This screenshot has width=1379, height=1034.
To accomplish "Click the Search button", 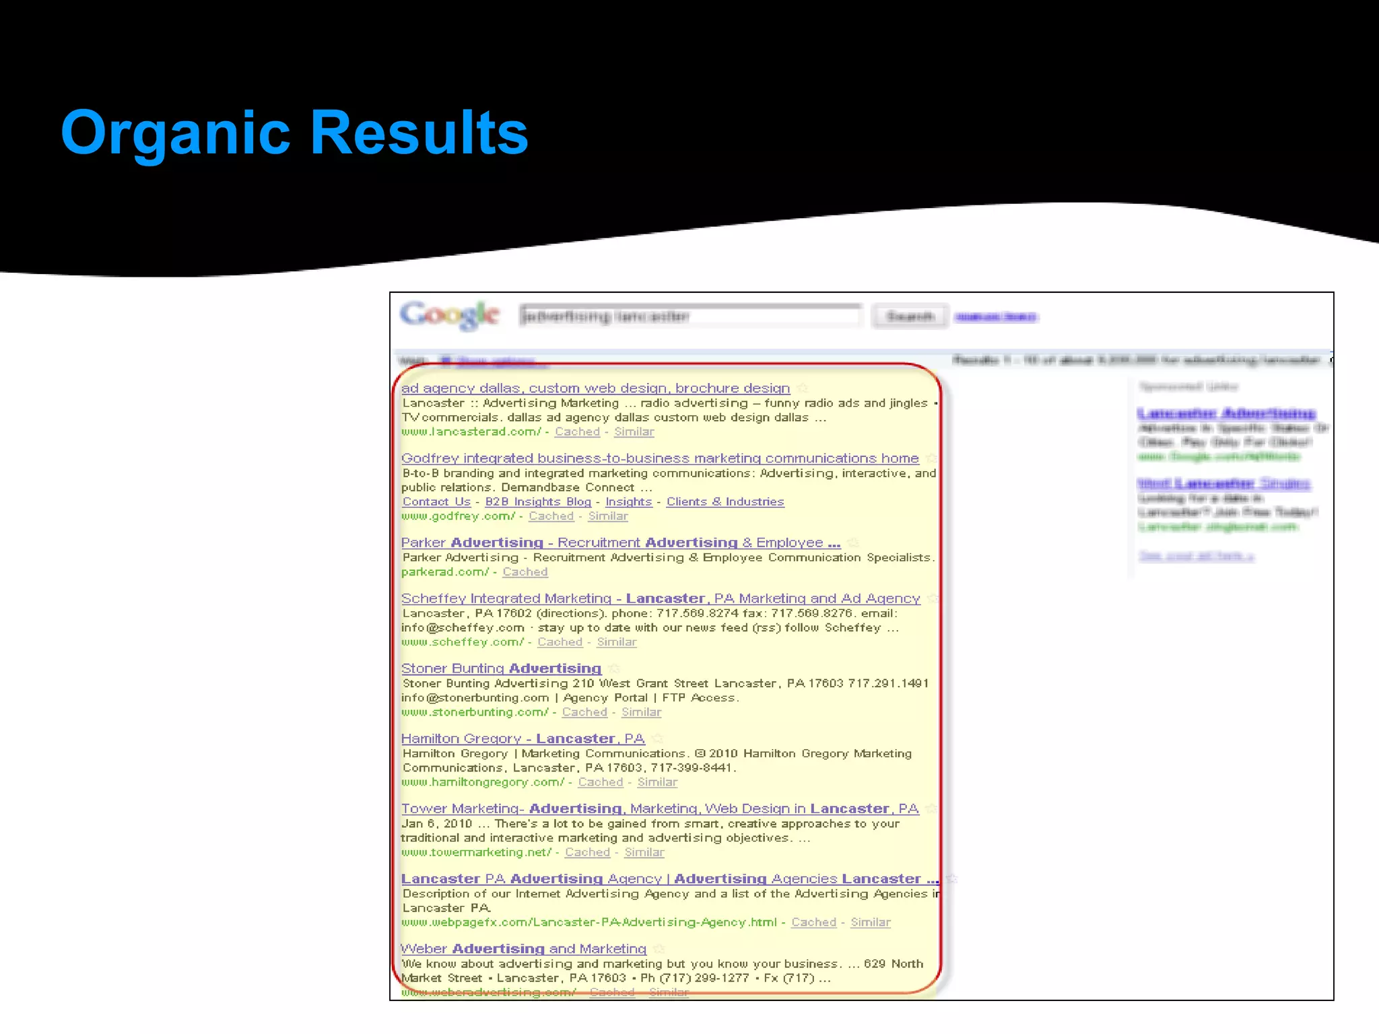I will pyautogui.click(x=910, y=316).
